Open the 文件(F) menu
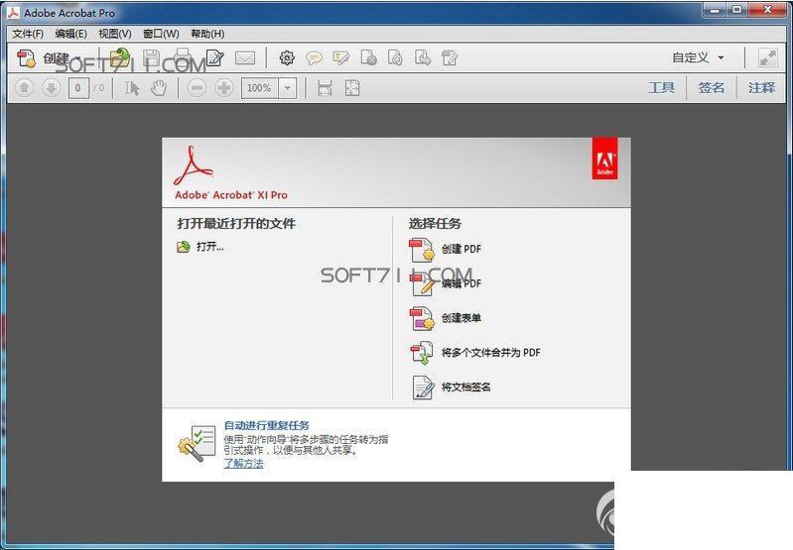Viewport: 793px width, 550px height. coord(28,34)
